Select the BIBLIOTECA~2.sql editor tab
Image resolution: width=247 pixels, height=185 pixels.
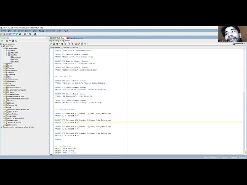pos(58,38)
